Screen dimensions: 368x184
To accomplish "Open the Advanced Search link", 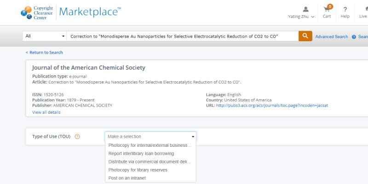I will pos(331,37).
